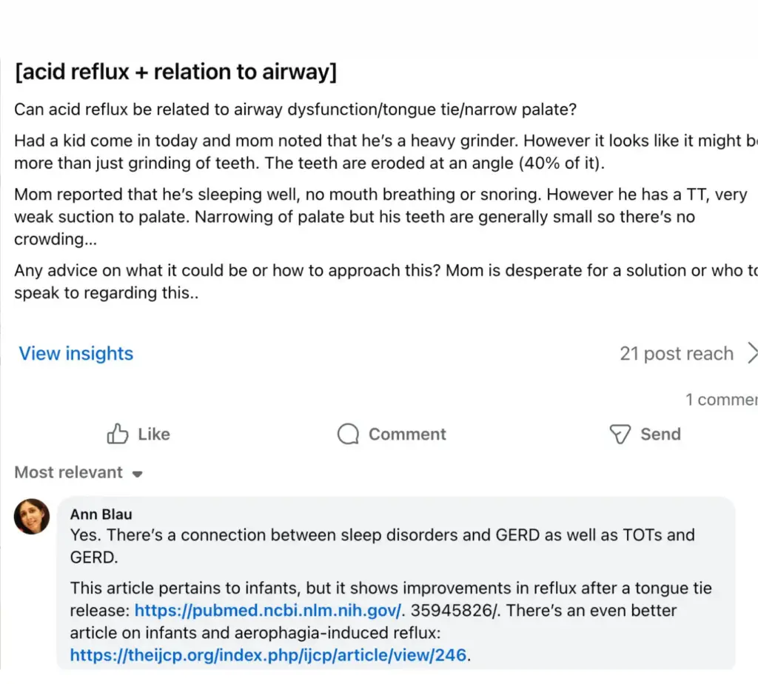
Task: Open Ann Blau's profile picture
Action: [x=32, y=516]
